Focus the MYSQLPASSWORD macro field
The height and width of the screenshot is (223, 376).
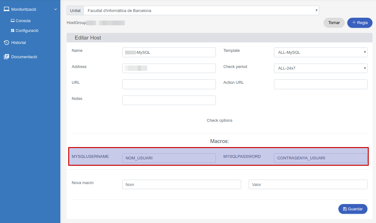[320, 158]
